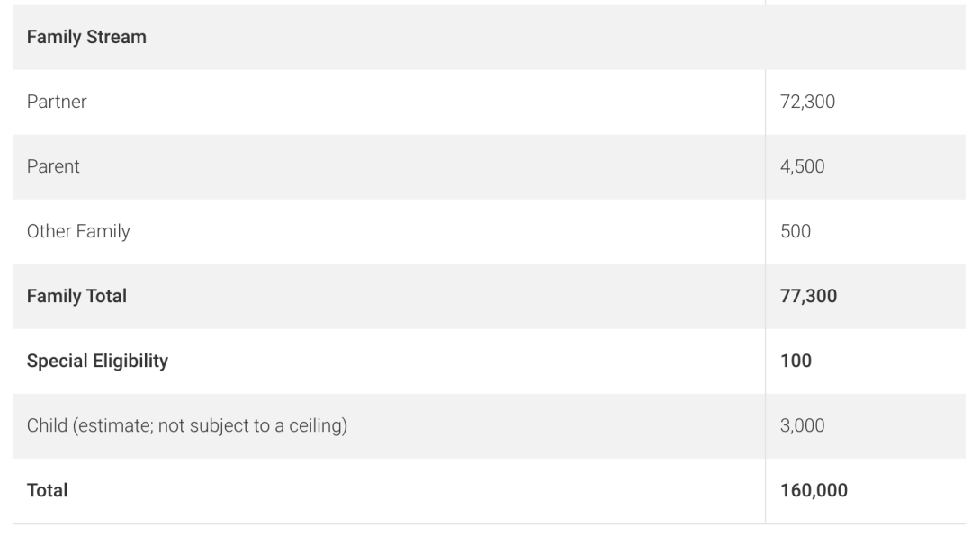Click the Total value 160,000
This screenshot has width=972, height=536.
[x=814, y=491]
